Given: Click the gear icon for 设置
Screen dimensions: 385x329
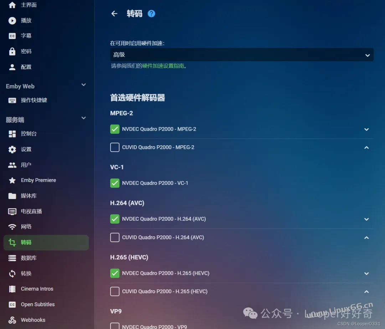Looking at the screenshot, I should click(12, 150).
